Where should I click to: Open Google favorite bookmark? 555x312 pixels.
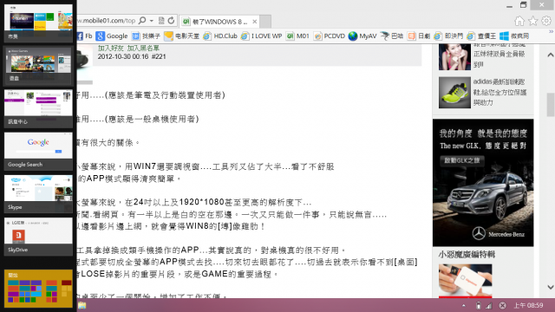pyautogui.click(x=112, y=36)
